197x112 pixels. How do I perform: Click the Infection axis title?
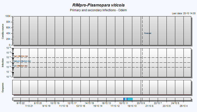click(3, 63)
